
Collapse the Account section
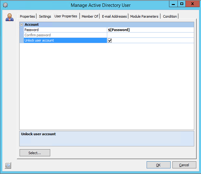click(22, 25)
